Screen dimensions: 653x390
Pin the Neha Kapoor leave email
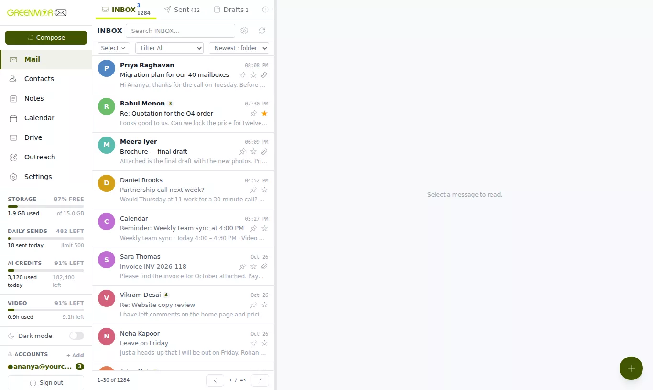pyautogui.click(x=253, y=343)
